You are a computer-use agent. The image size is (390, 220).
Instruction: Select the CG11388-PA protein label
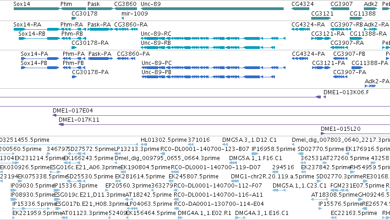(x=370, y=63)
